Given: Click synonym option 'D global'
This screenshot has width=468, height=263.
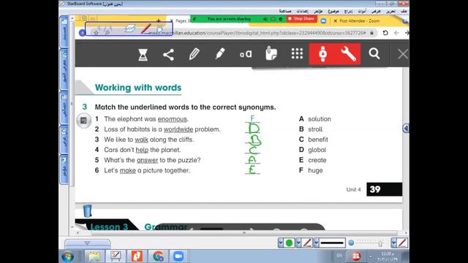Looking at the screenshot, I should click(312, 150).
